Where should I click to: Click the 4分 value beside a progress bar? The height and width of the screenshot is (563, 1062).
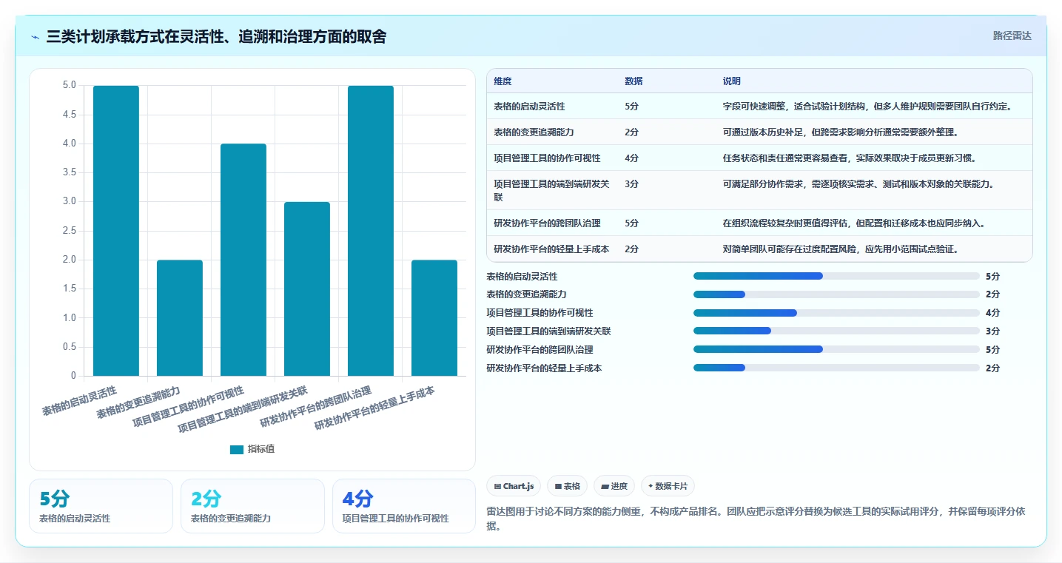[992, 313]
